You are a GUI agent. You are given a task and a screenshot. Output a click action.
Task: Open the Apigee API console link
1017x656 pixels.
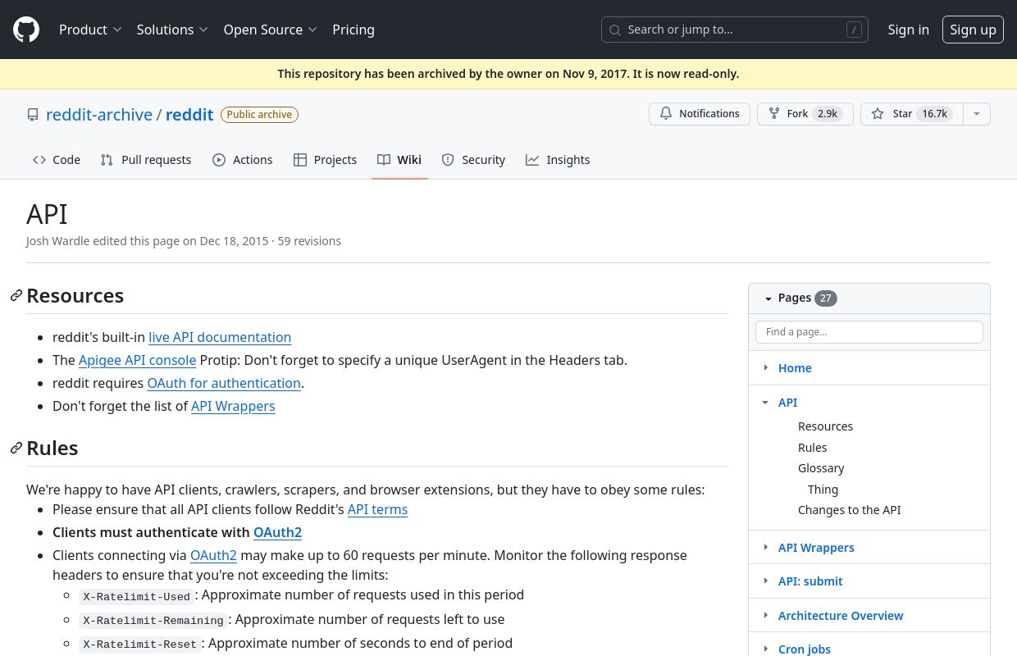coord(137,360)
